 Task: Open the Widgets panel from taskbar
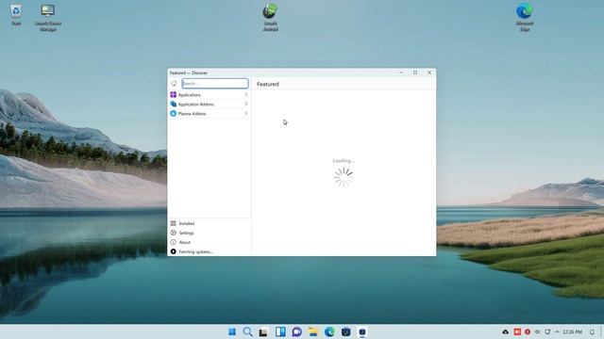pos(280,331)
